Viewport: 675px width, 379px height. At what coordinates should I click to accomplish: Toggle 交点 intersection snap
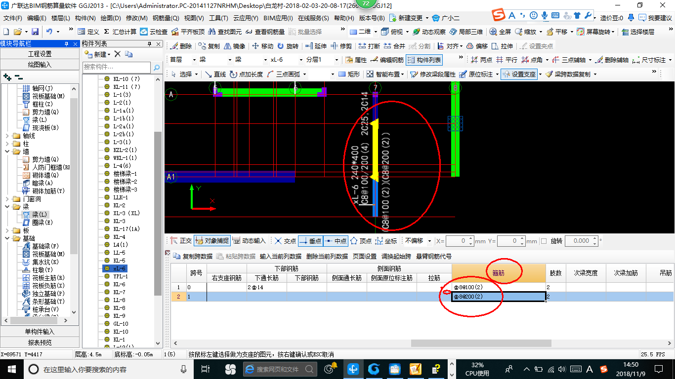point(285,241)
